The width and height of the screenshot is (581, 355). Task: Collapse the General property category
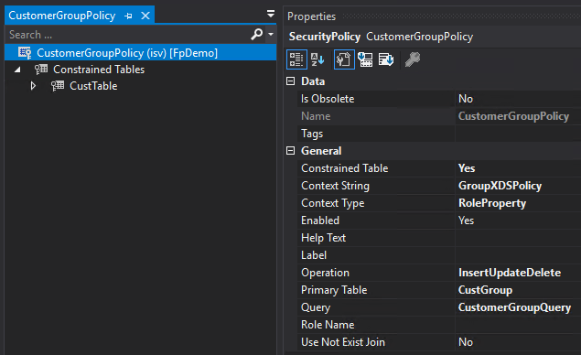(x=291, y=151)
